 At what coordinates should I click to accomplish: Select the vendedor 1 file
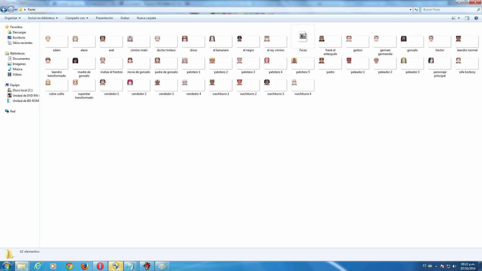[x=111, y=85]
